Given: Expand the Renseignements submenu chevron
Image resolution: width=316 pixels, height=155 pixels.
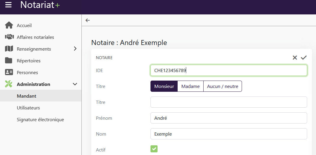Looking at the screenshot, I should (75, 49).
